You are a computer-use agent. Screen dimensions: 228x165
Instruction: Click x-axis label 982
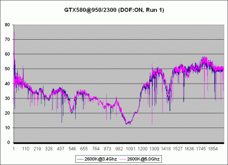(119, 149)
